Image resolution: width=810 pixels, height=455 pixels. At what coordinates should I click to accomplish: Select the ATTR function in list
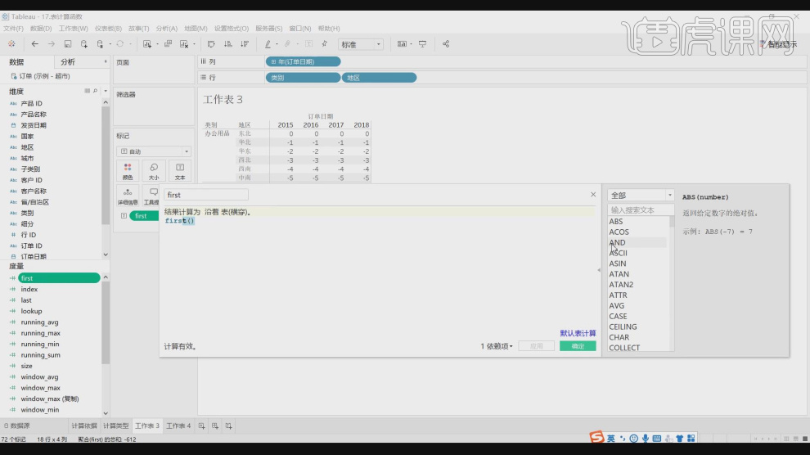coord(618,295)
